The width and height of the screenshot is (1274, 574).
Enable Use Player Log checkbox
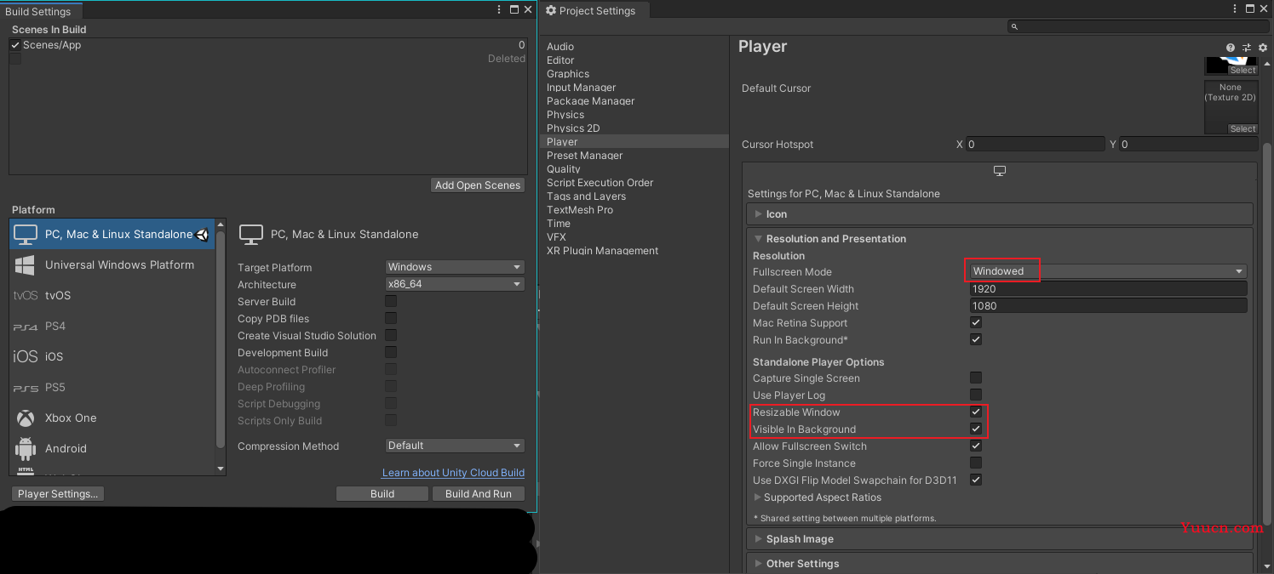976,395
